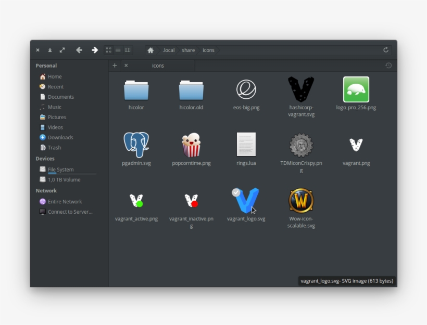Maximize the window with the diagonal arrows icon
Screen dimensions: 427x325
(62, 50)
